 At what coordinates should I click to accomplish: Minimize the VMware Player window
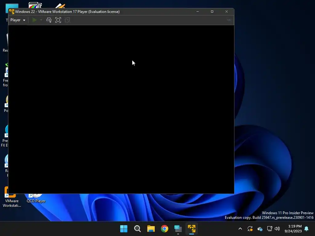[198, 12]
